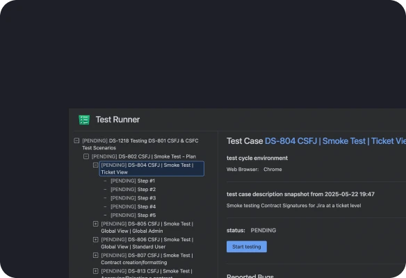Image resolution: width=406 pixels, height=278 pixels.
Task: Select DS-802 CSFJ Smoke Test Plan item
Action: pos(144,156)
